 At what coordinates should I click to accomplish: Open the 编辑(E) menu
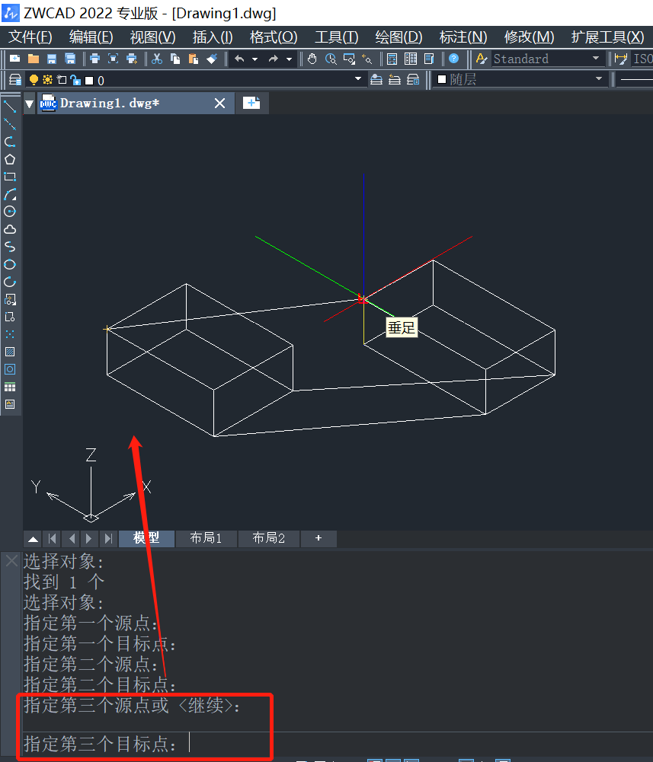point(91,37)
